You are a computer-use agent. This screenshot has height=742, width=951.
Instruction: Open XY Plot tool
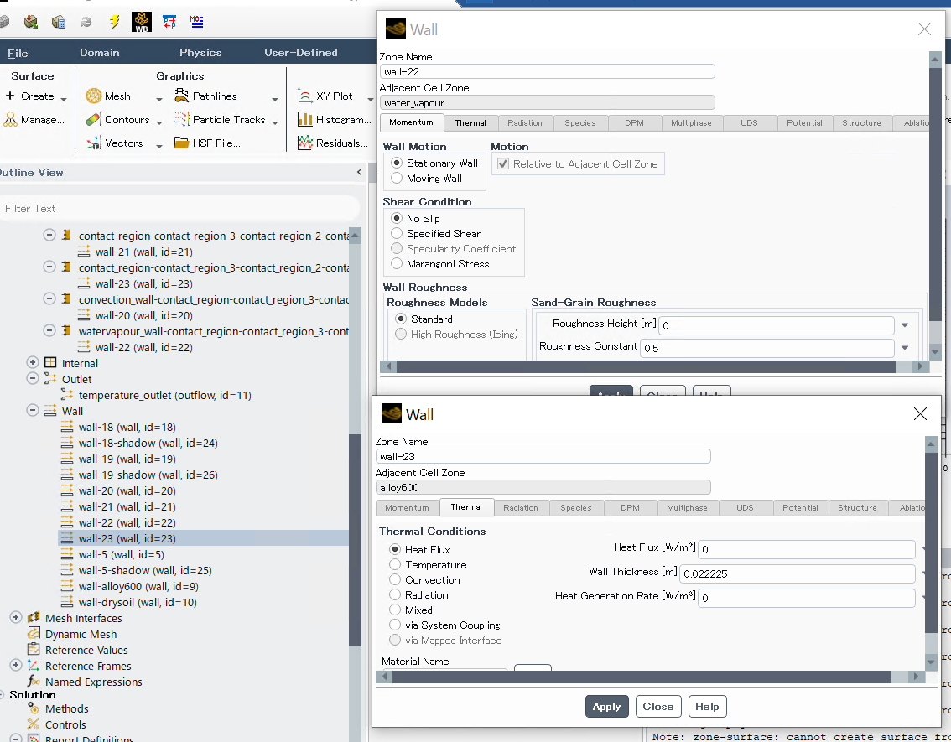click(x=325, y=96)
